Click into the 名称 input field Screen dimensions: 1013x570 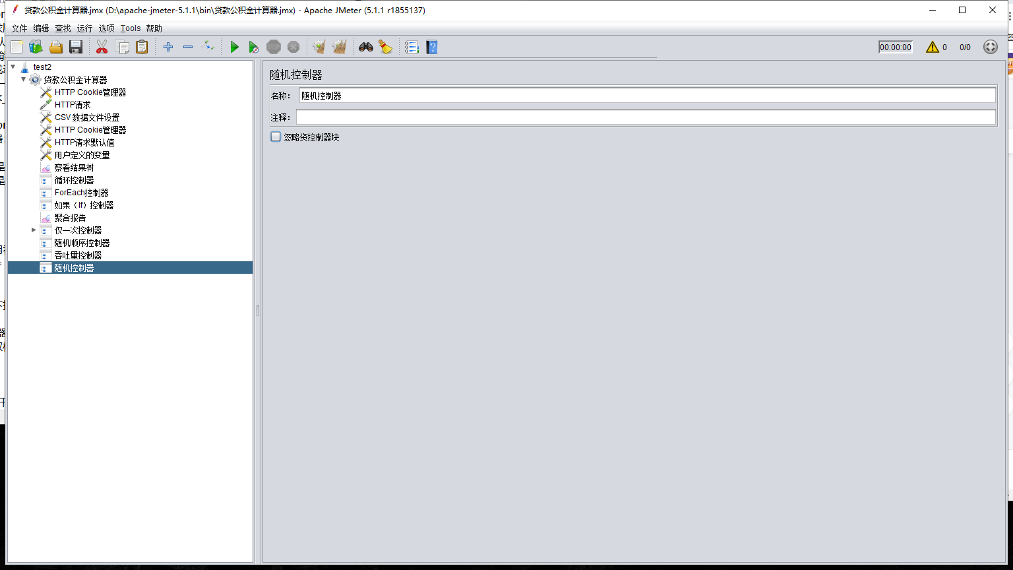(x=647, y=96)
